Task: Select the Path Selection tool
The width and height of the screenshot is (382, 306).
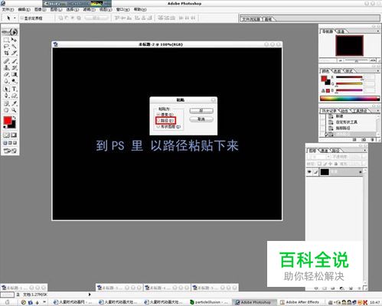Action: pos(6,89)
